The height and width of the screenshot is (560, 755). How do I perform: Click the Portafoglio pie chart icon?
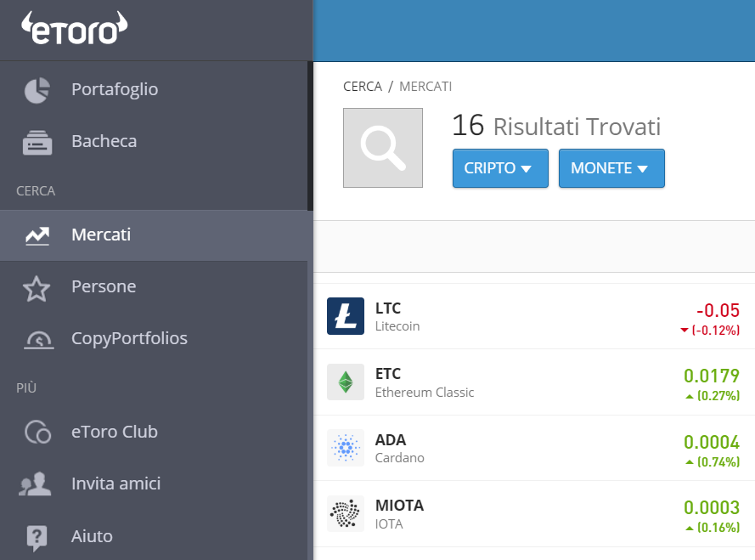pos(37,90)
